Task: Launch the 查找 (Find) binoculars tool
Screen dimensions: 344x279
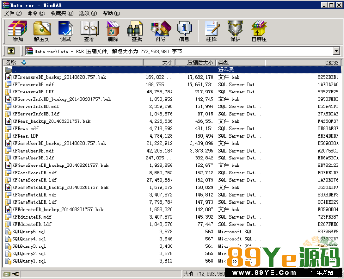Action: click(x=136, y=32)
